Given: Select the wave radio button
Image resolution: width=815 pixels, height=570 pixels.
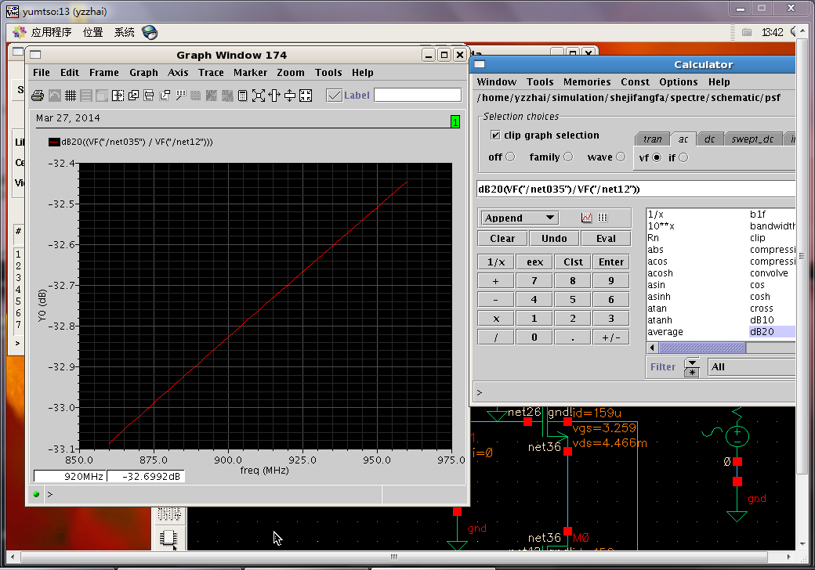Looking at the screenshot, I should 621,157.
